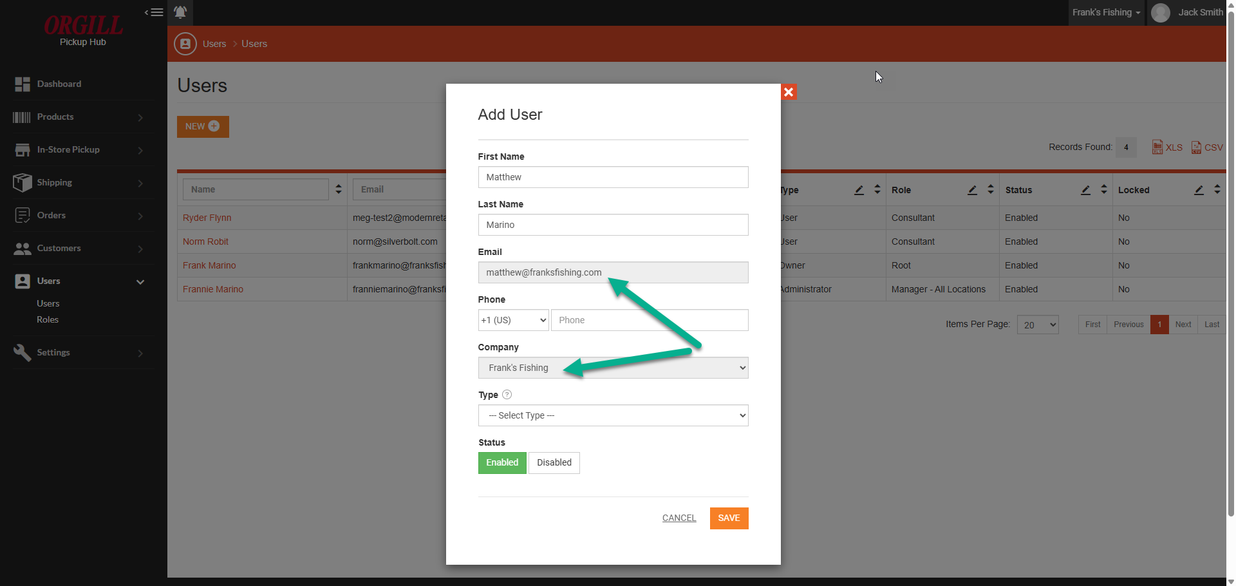
Task: Click the Phone number input field
Action: click(650, 320)
